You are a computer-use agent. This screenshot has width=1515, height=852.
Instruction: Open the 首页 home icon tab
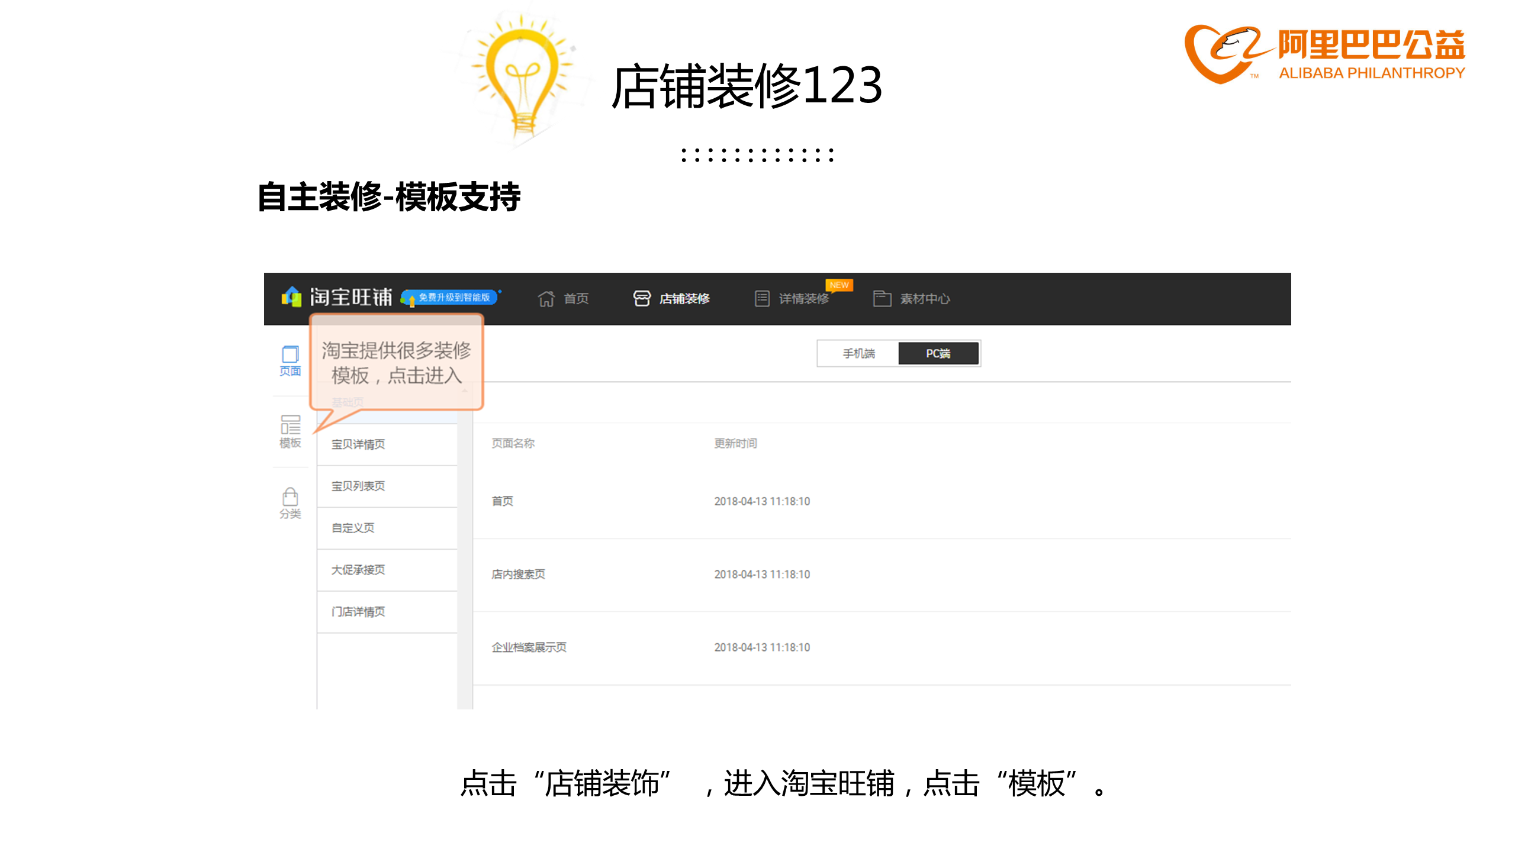546,299
